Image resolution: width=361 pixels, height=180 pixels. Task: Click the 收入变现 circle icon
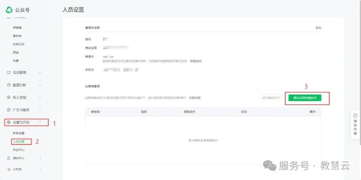9,97
